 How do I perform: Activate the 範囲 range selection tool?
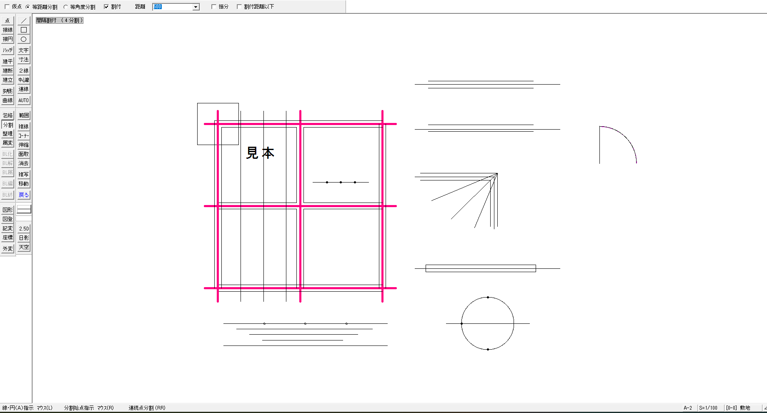24,115
